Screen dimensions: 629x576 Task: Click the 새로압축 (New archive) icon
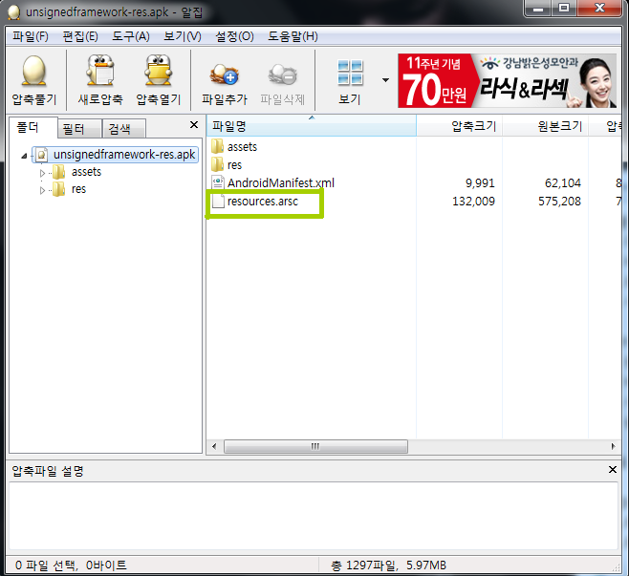click(101, 73)
